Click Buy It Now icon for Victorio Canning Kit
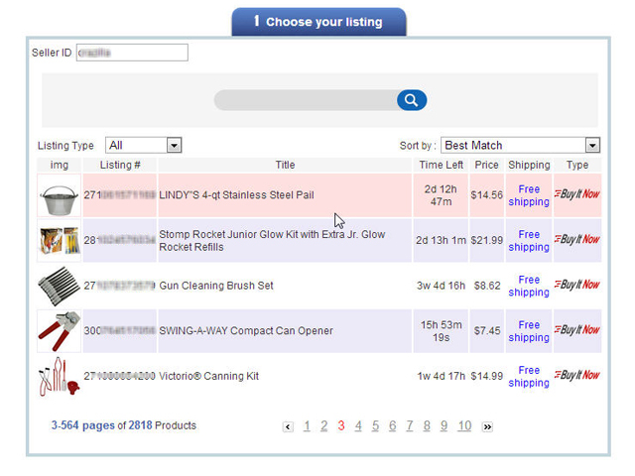 [577, 376]
